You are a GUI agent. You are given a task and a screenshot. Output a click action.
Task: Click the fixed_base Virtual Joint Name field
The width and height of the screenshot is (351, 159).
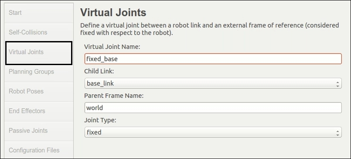coord(213,59)
